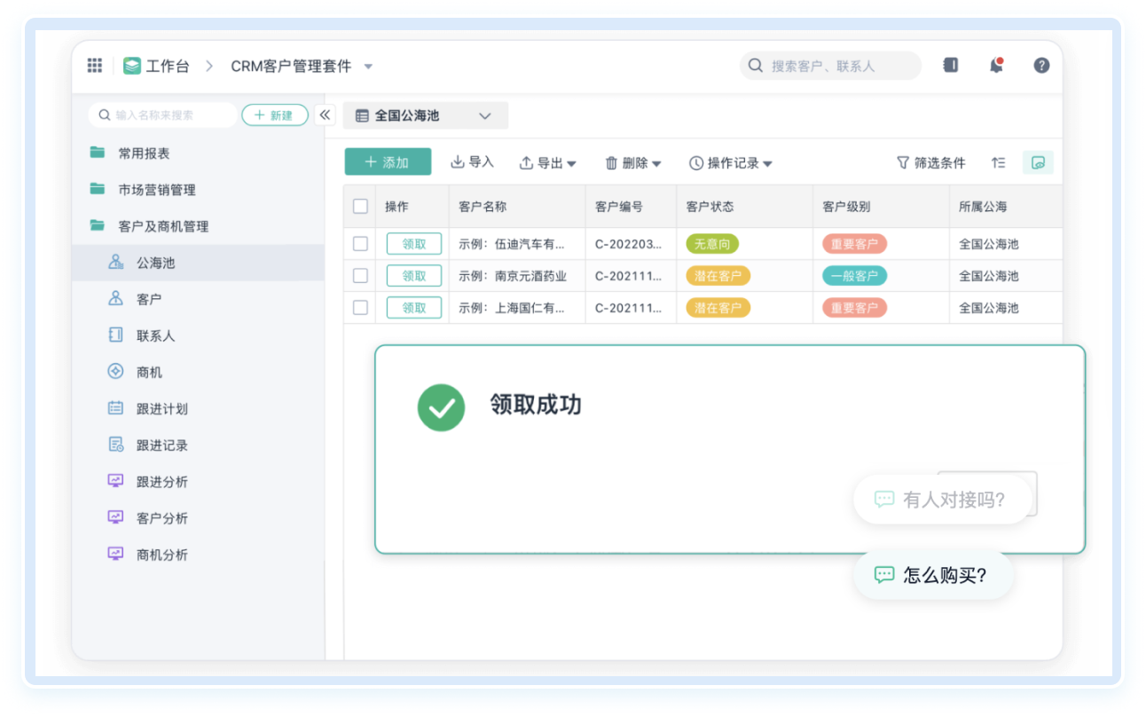This screenshot has width=1146, height=717.
Task: Toggle the select-all checkbox in table header
Action: click(360, 206)
